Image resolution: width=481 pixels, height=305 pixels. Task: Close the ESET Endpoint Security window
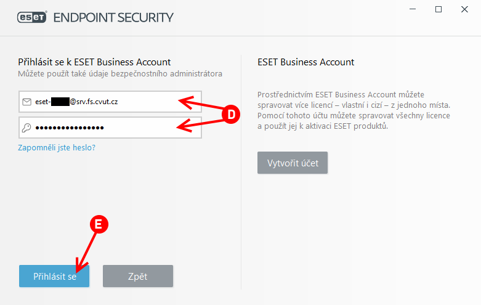464,9
